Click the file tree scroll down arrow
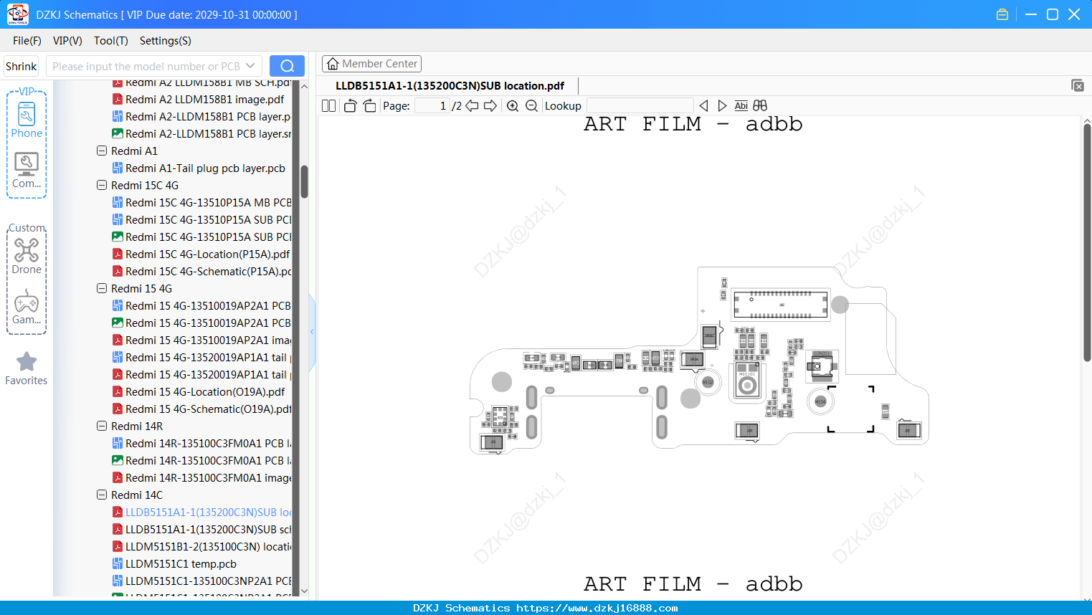 304,591
